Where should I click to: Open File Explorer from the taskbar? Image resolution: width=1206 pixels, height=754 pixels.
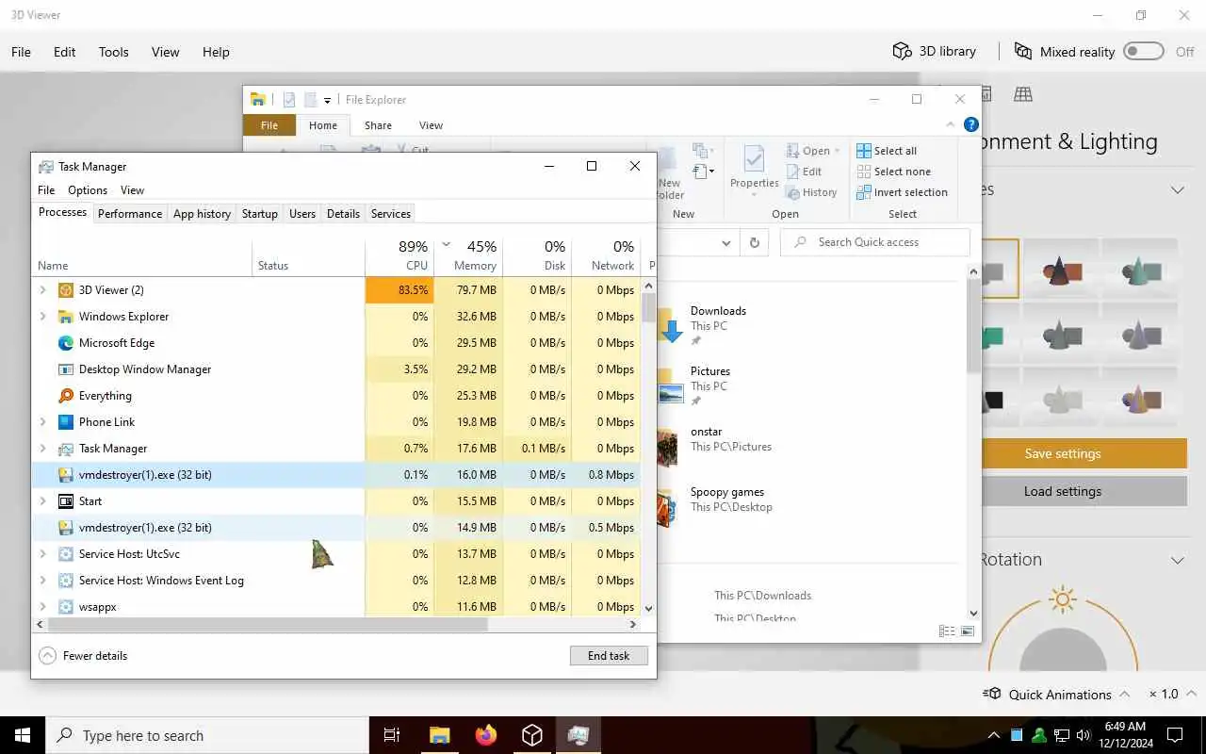(440, 735)
